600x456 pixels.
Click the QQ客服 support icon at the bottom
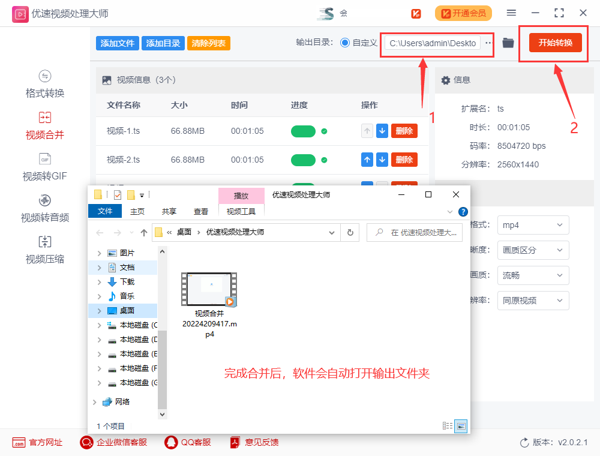tap(171, 442)
